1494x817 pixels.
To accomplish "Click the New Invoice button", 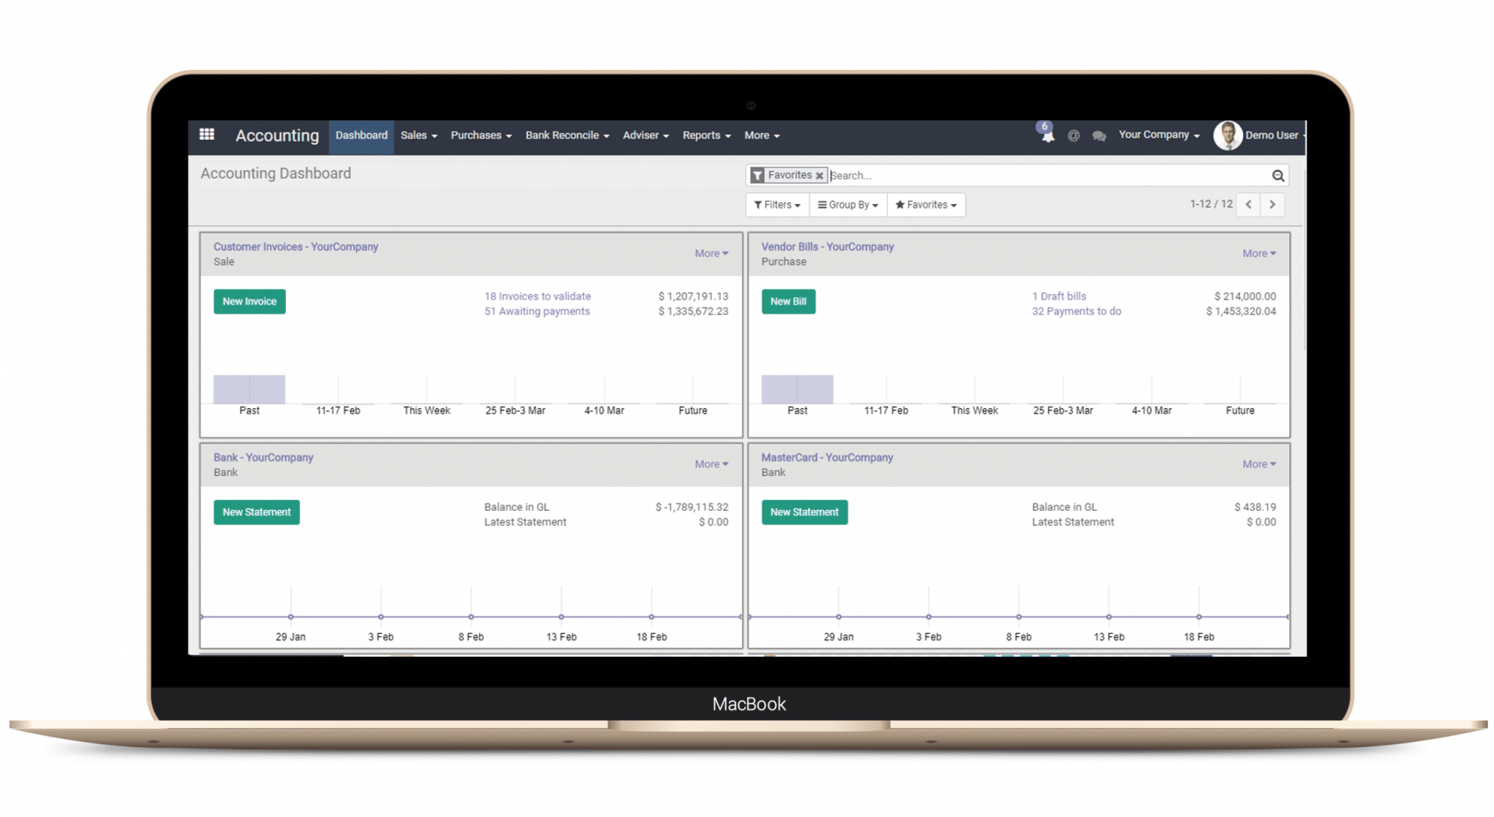I will [x=249, y=301].
